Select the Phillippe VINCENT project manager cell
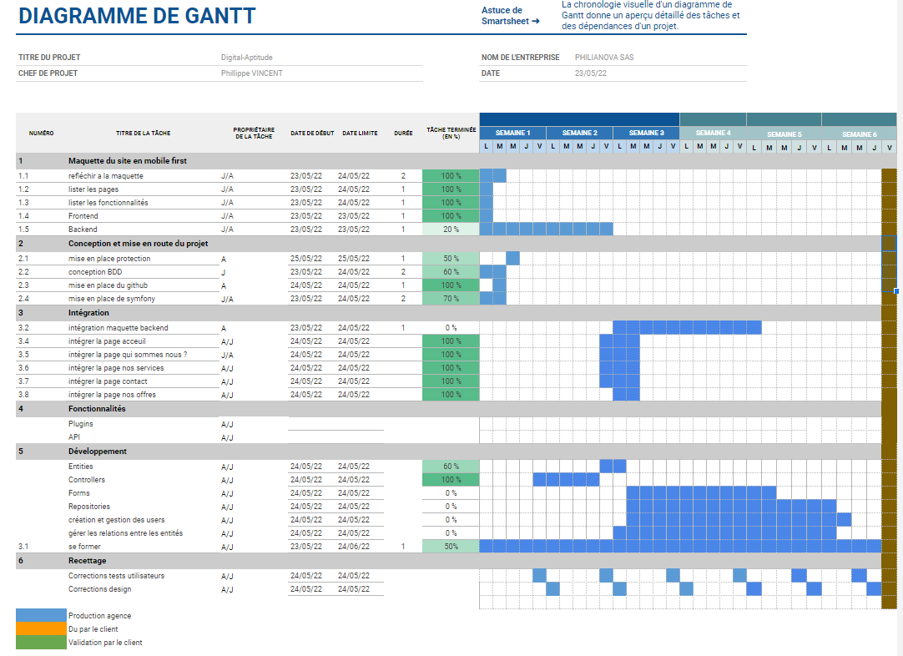The image size is (903, 656). tap(252, 73)
